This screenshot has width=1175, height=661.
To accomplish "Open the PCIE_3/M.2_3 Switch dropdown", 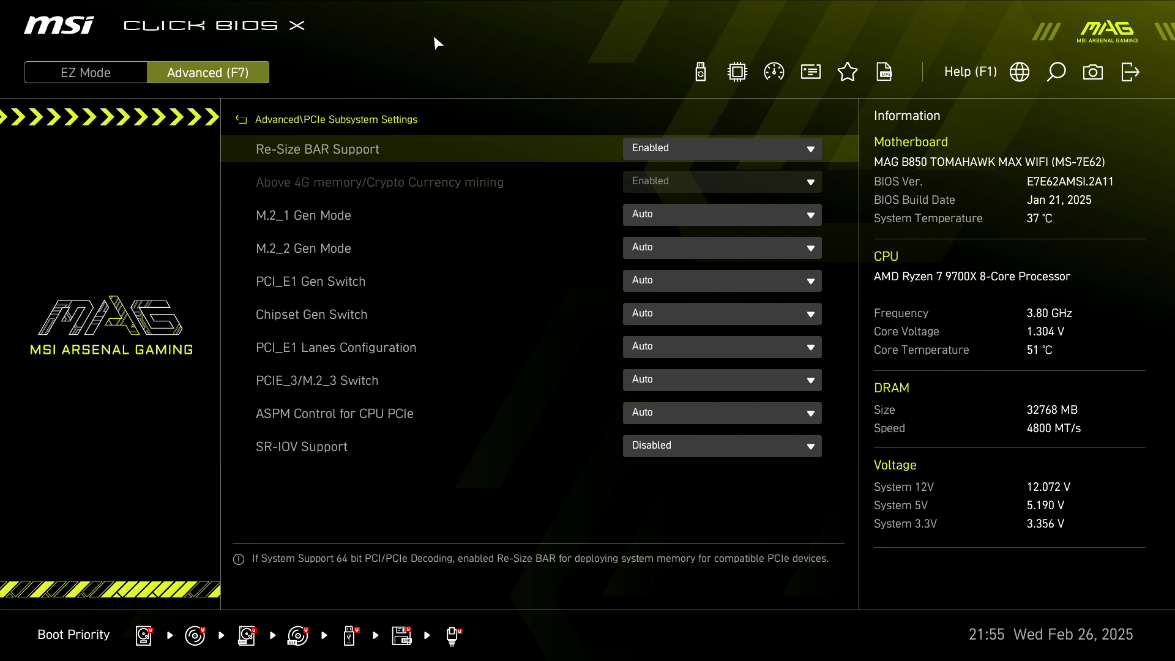I will pyautogui.click(x=722, y=380).
